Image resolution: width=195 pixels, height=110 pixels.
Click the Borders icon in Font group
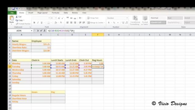point(49,23)
